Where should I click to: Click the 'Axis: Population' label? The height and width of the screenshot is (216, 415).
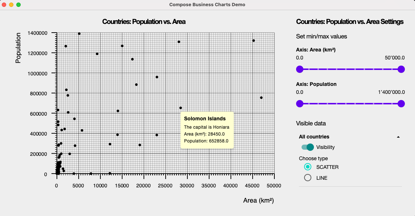point(316,84)
